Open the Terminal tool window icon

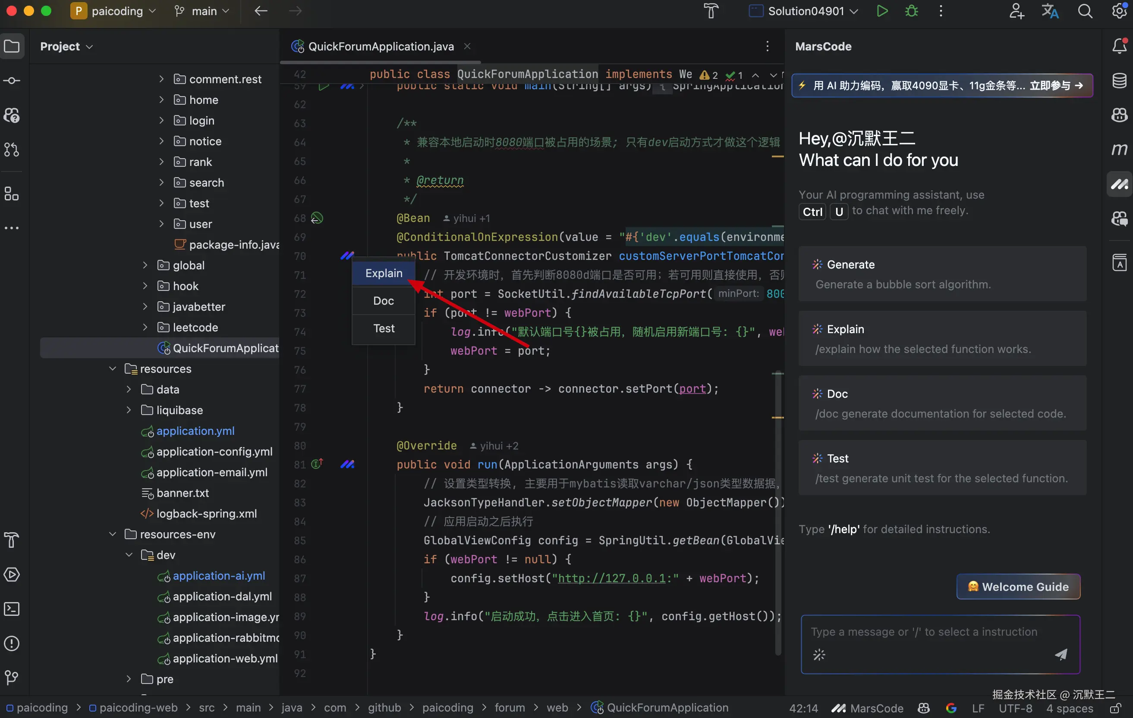coord(12,609)
